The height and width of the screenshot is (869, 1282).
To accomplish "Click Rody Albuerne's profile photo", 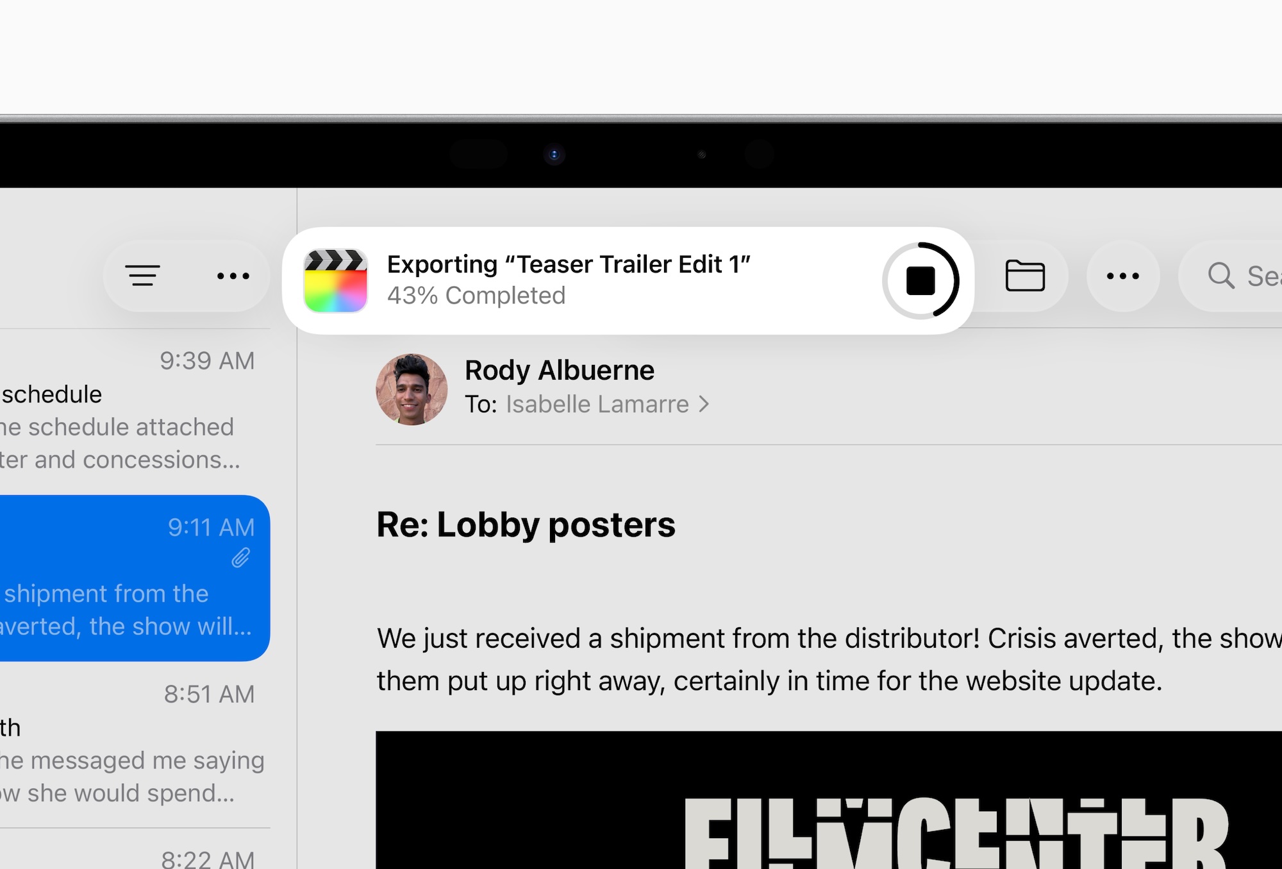I will (x=412, y=389).
